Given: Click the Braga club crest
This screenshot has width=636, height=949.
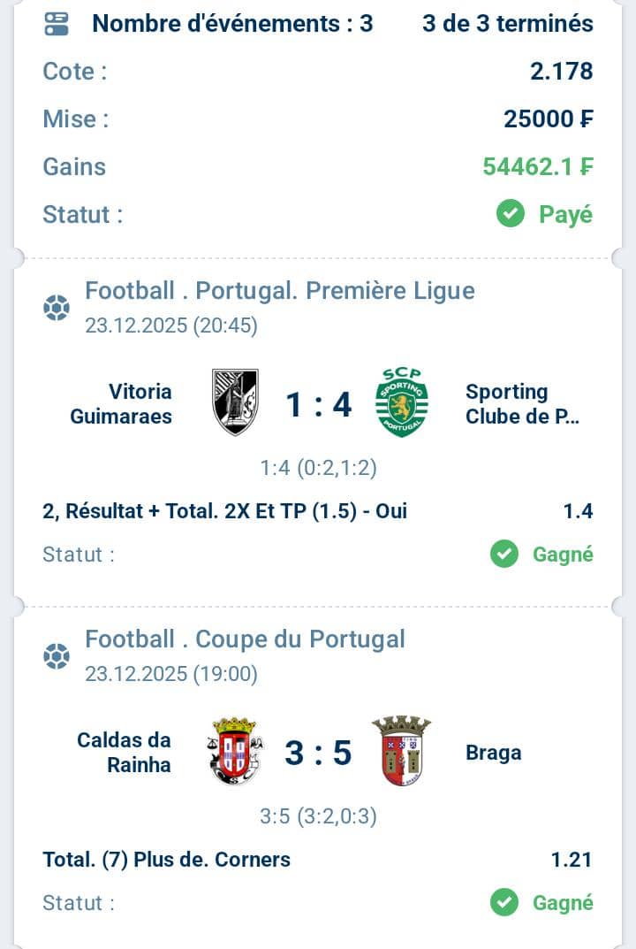Looking at the screenshot, I should click(x=401, y=752).
